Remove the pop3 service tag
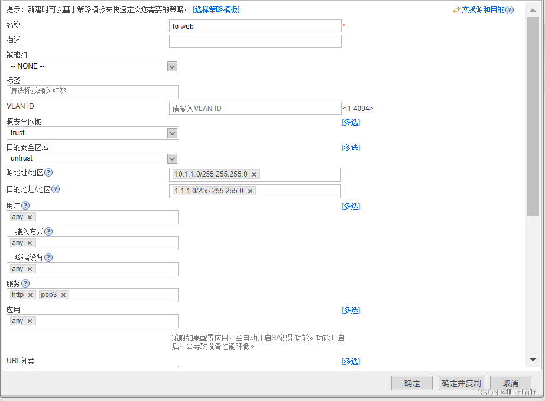Screen dimensions: 545x401 coord(64,295)
